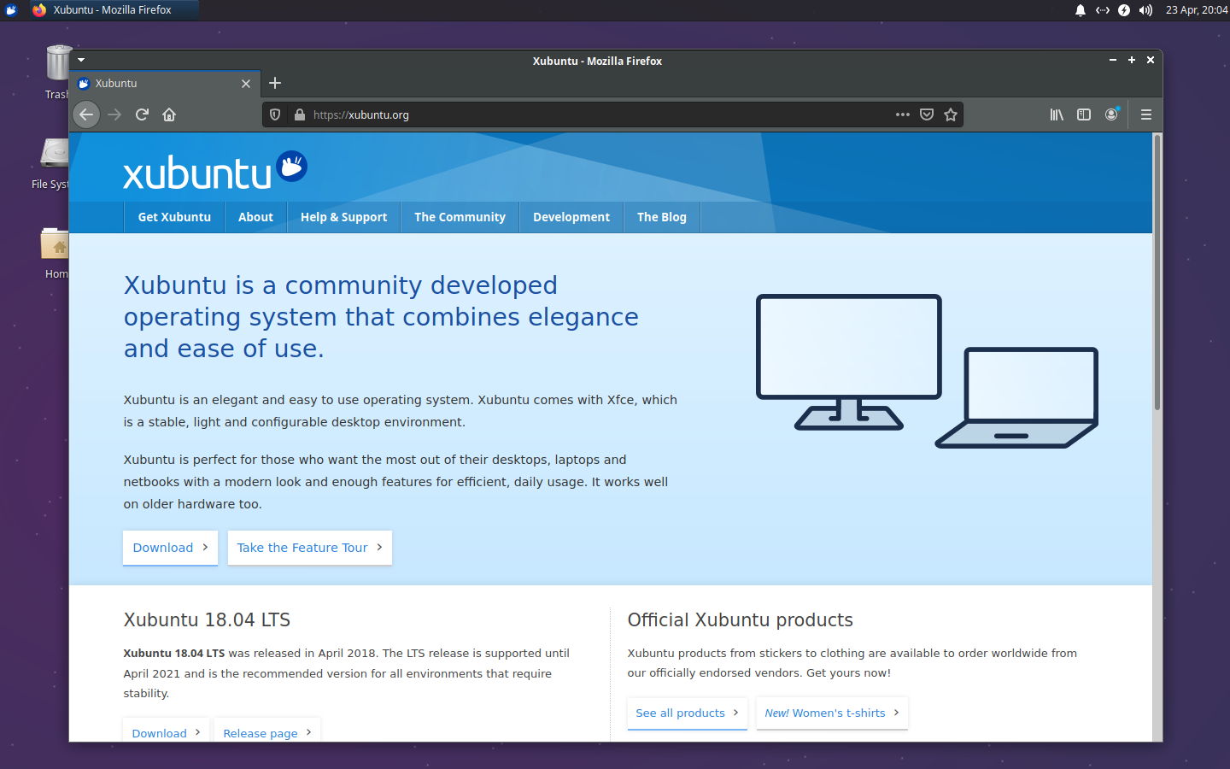Open the tab list dropdown arrow
Image resolution: width=1230 pixels, height=769 pixels.
click(x=81, y=60)
